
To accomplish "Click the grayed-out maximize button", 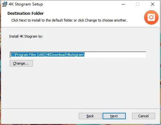I will coord(138,4).
